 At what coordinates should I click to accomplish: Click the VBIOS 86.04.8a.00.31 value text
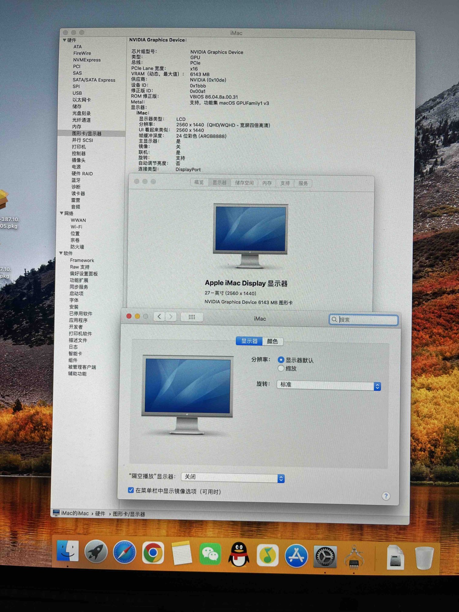[x=214, y=97]
